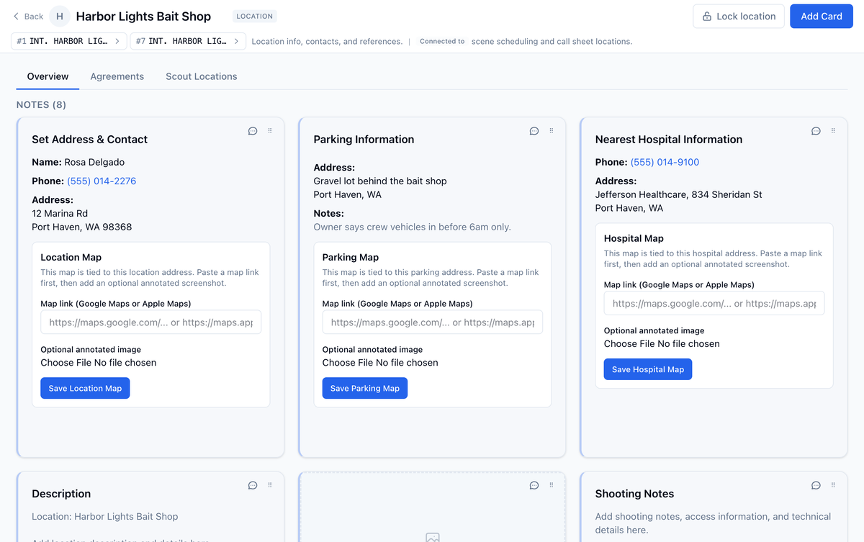Click the Parking Information card title

click(364, 140)
